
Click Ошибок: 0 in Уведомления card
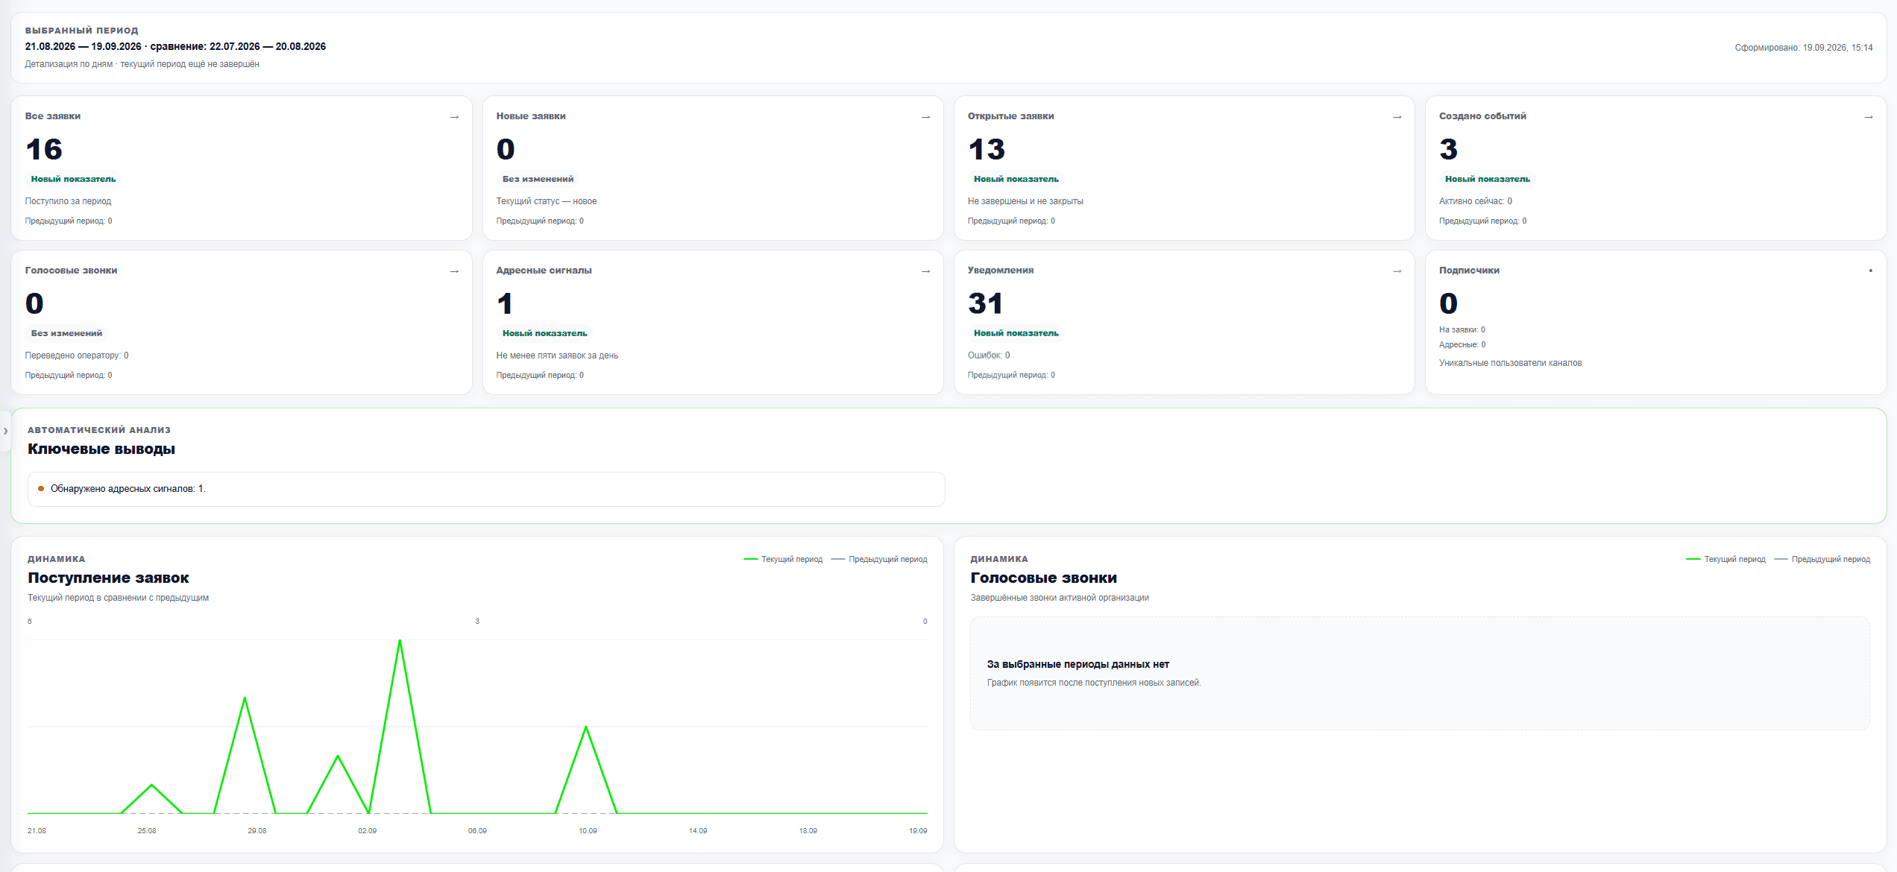click(x=988, y=356)
